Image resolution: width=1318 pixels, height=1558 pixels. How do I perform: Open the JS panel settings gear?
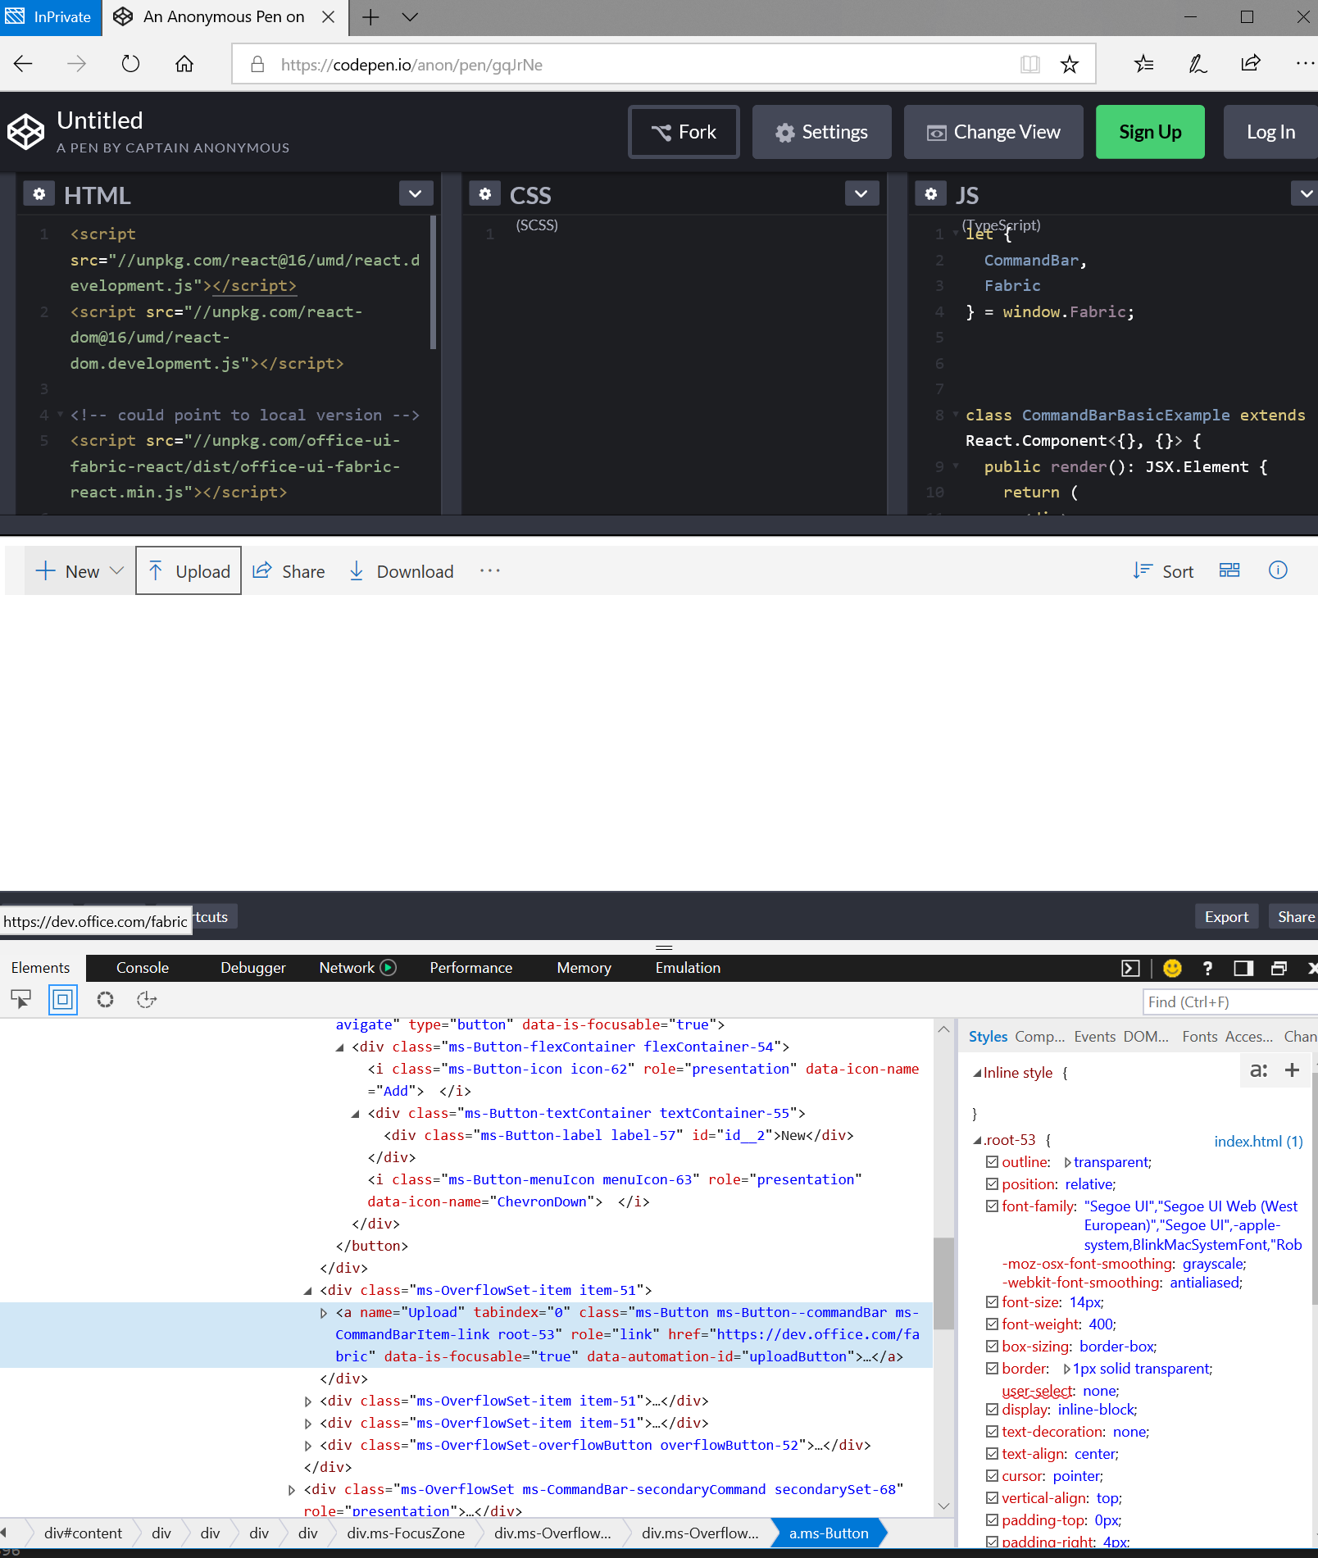[930, 193]
